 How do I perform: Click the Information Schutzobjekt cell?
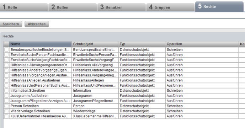(x=95, y=91)
